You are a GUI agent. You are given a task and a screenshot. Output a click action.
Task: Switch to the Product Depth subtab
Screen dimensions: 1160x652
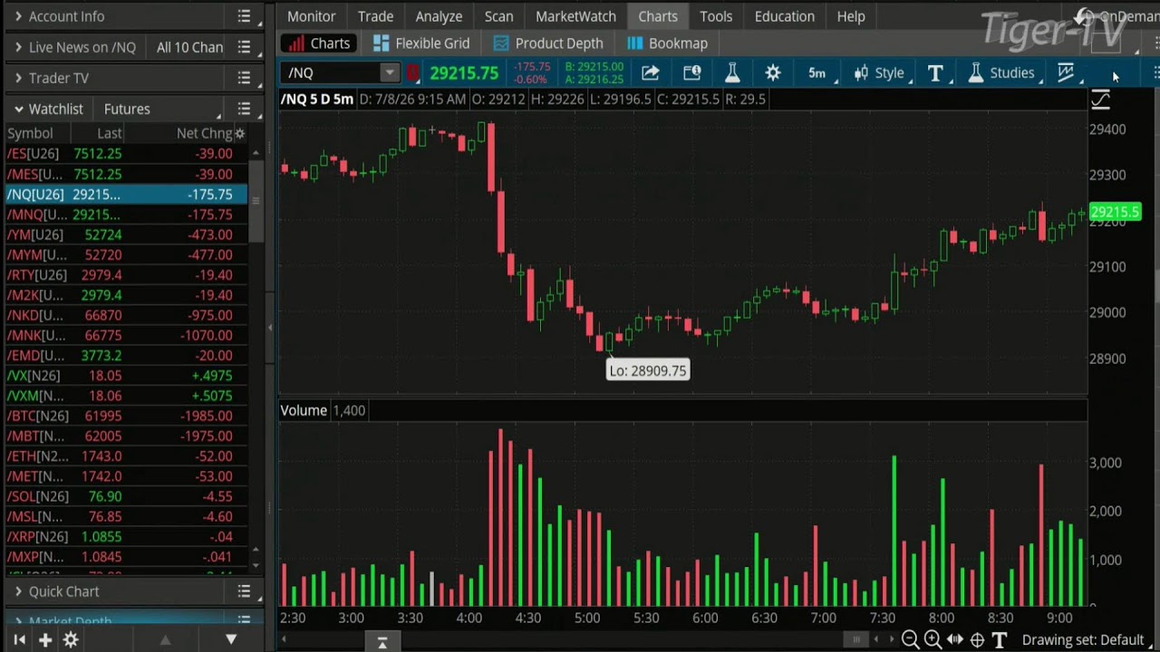[x=548, y=43]
